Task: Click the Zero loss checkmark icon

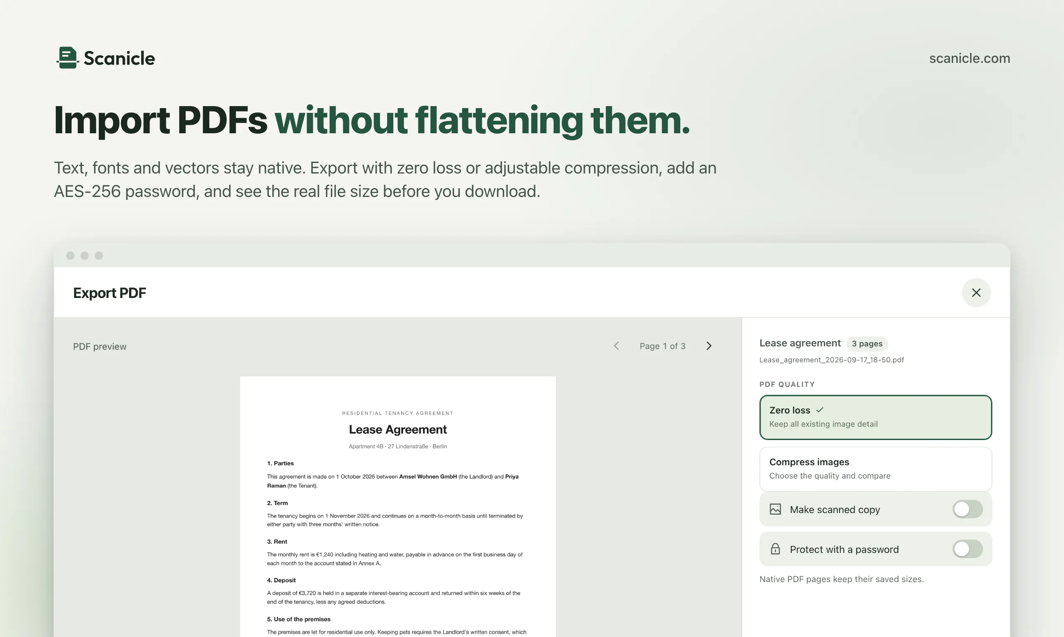Action: point(819,410)
